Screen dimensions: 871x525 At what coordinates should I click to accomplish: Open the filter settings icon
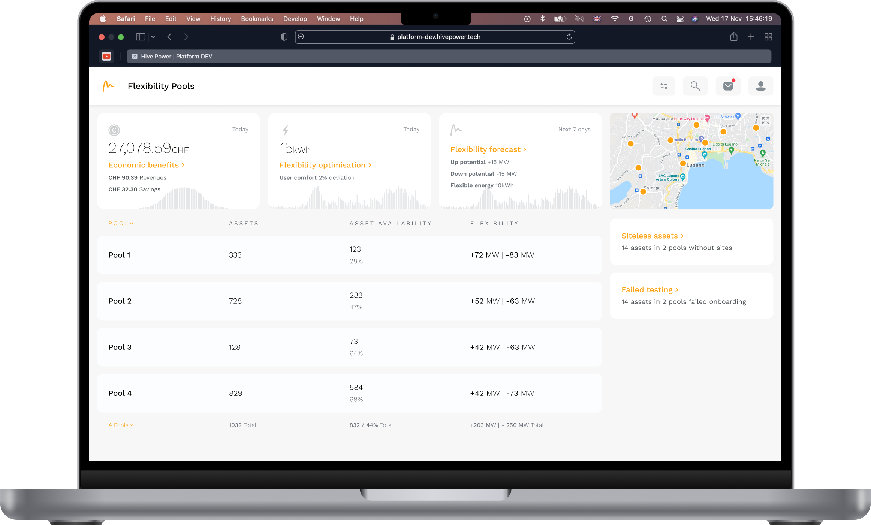664,86
